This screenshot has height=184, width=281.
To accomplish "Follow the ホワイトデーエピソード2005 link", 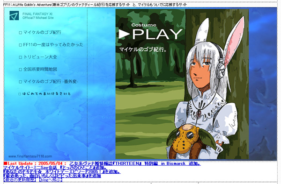I will [x=62, y=172].
